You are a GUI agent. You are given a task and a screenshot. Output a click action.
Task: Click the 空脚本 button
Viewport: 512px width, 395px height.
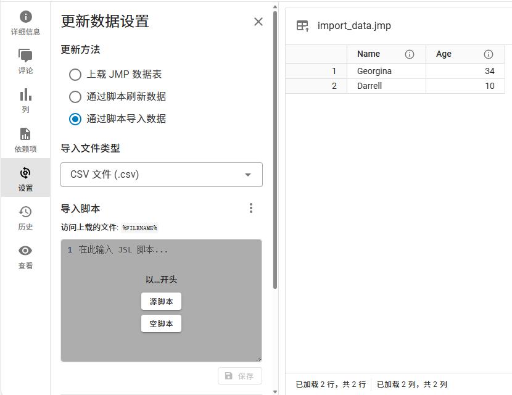tap(161, 323)
